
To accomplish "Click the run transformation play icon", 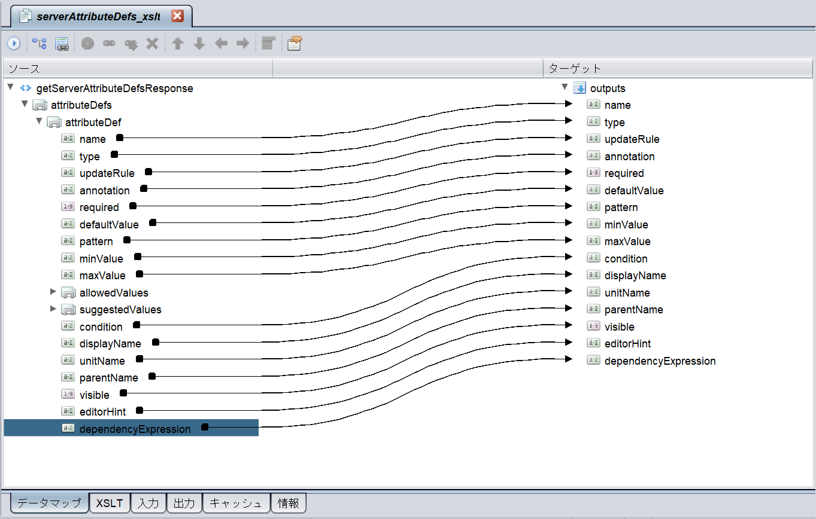I will (x=13, y=43).
